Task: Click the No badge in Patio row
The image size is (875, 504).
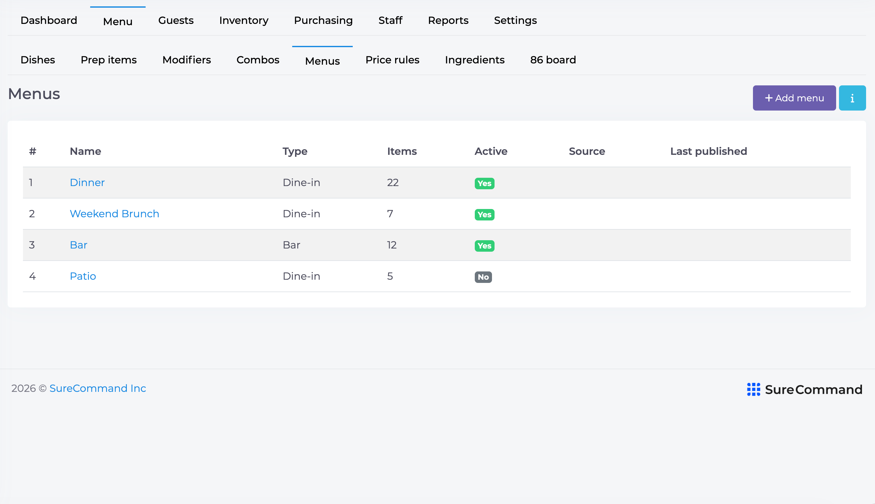Action: point(483,277)
